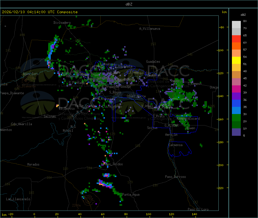Click the Lag.Llancanelo label

tap(18, 199)
